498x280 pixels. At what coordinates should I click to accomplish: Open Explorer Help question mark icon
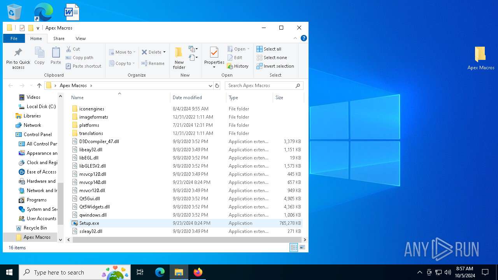pos(304,38)
